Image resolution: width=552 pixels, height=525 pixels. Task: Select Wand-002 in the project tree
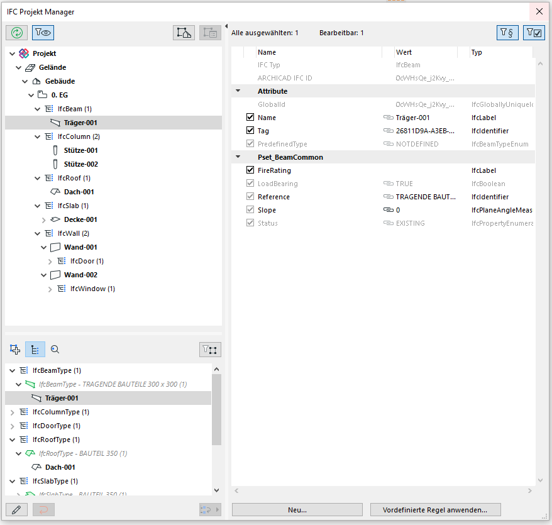point(80,275)
